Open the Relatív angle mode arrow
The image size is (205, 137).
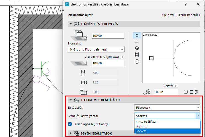[176, 86]
